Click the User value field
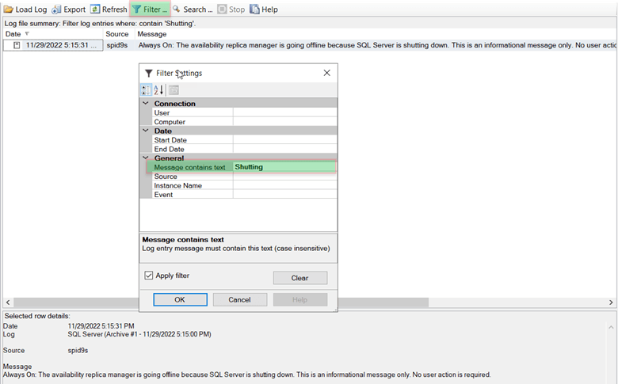 [x=285, y=112]
